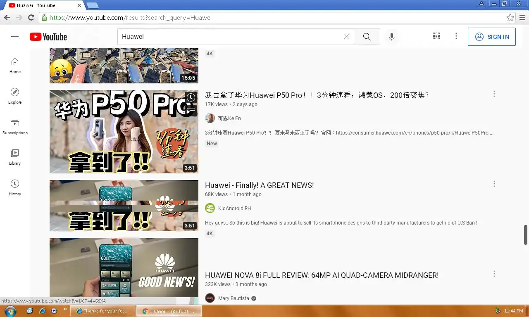Open the video thumbnail with 15:05 duration
The image size is (529, 317).
(x=124, y=66)
